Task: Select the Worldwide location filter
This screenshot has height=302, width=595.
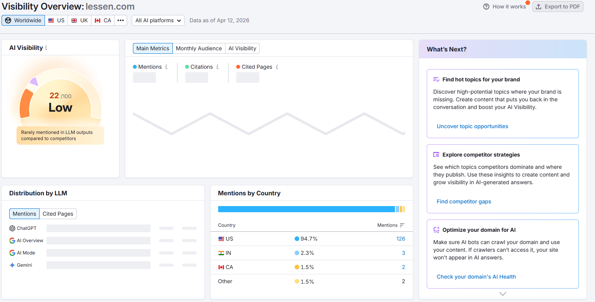Action: (x=23, y=20)
